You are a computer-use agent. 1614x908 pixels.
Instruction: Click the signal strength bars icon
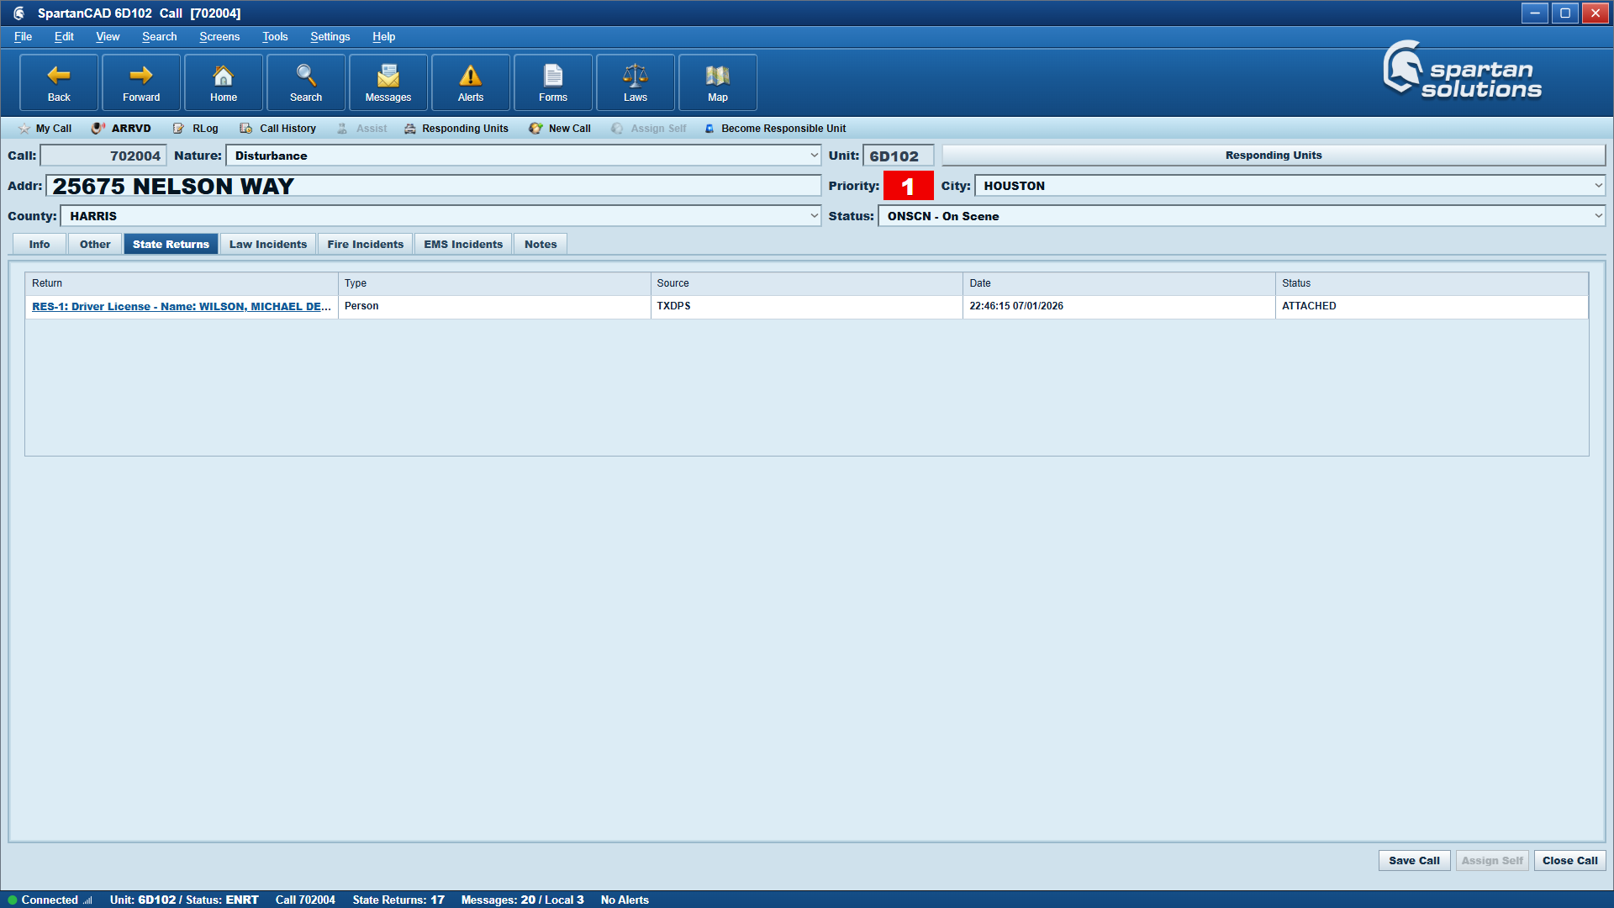(x=87, y=900)
